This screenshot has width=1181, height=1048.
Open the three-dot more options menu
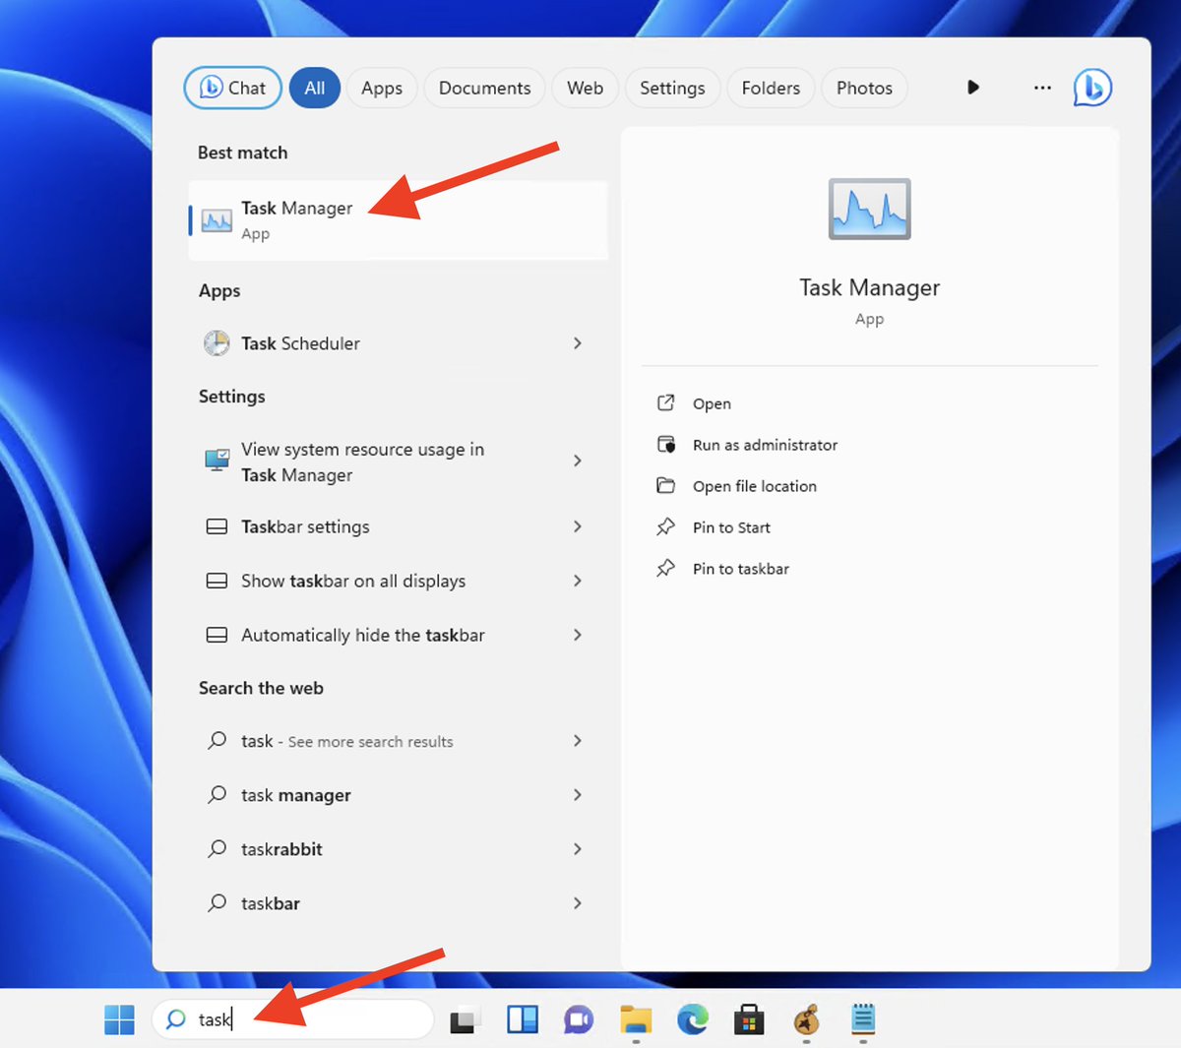pos(1042,88)
